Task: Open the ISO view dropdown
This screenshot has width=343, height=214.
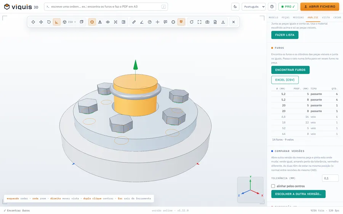Action: [70, 22]
